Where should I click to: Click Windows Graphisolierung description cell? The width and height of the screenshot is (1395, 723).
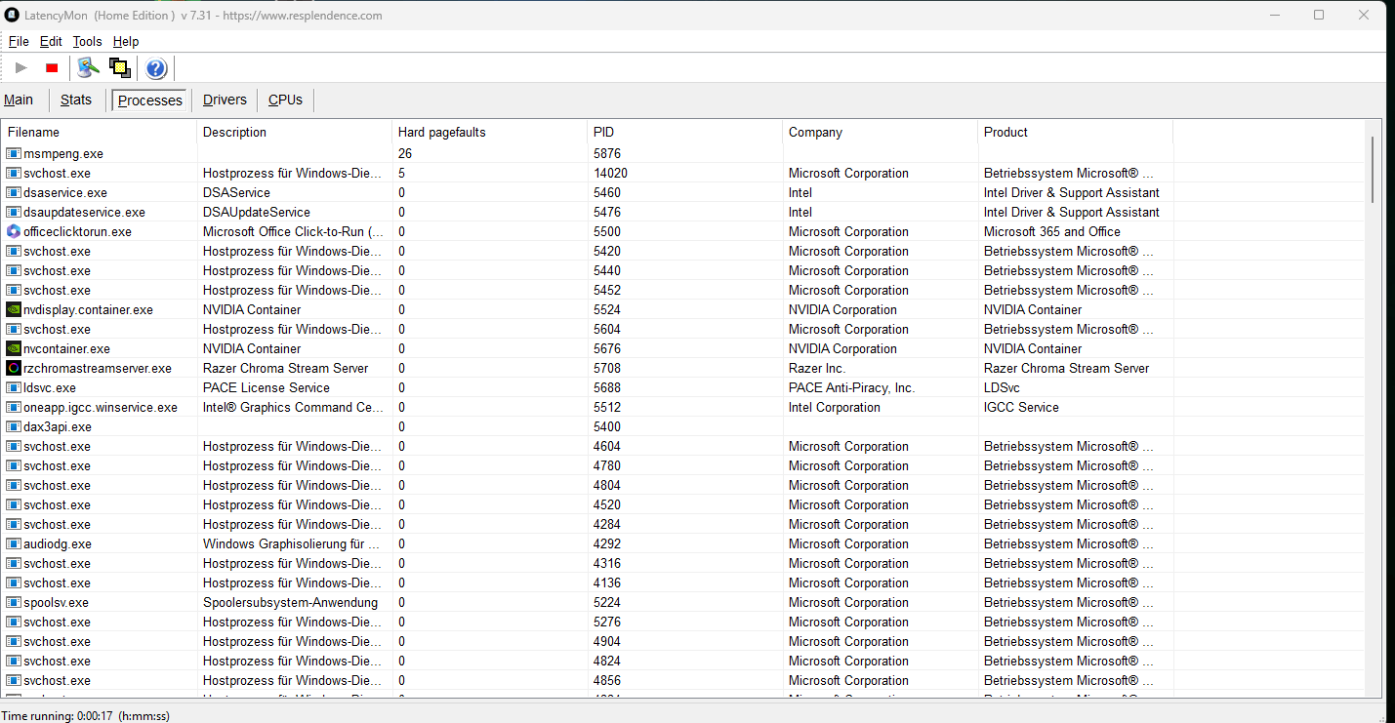(292, 543)
